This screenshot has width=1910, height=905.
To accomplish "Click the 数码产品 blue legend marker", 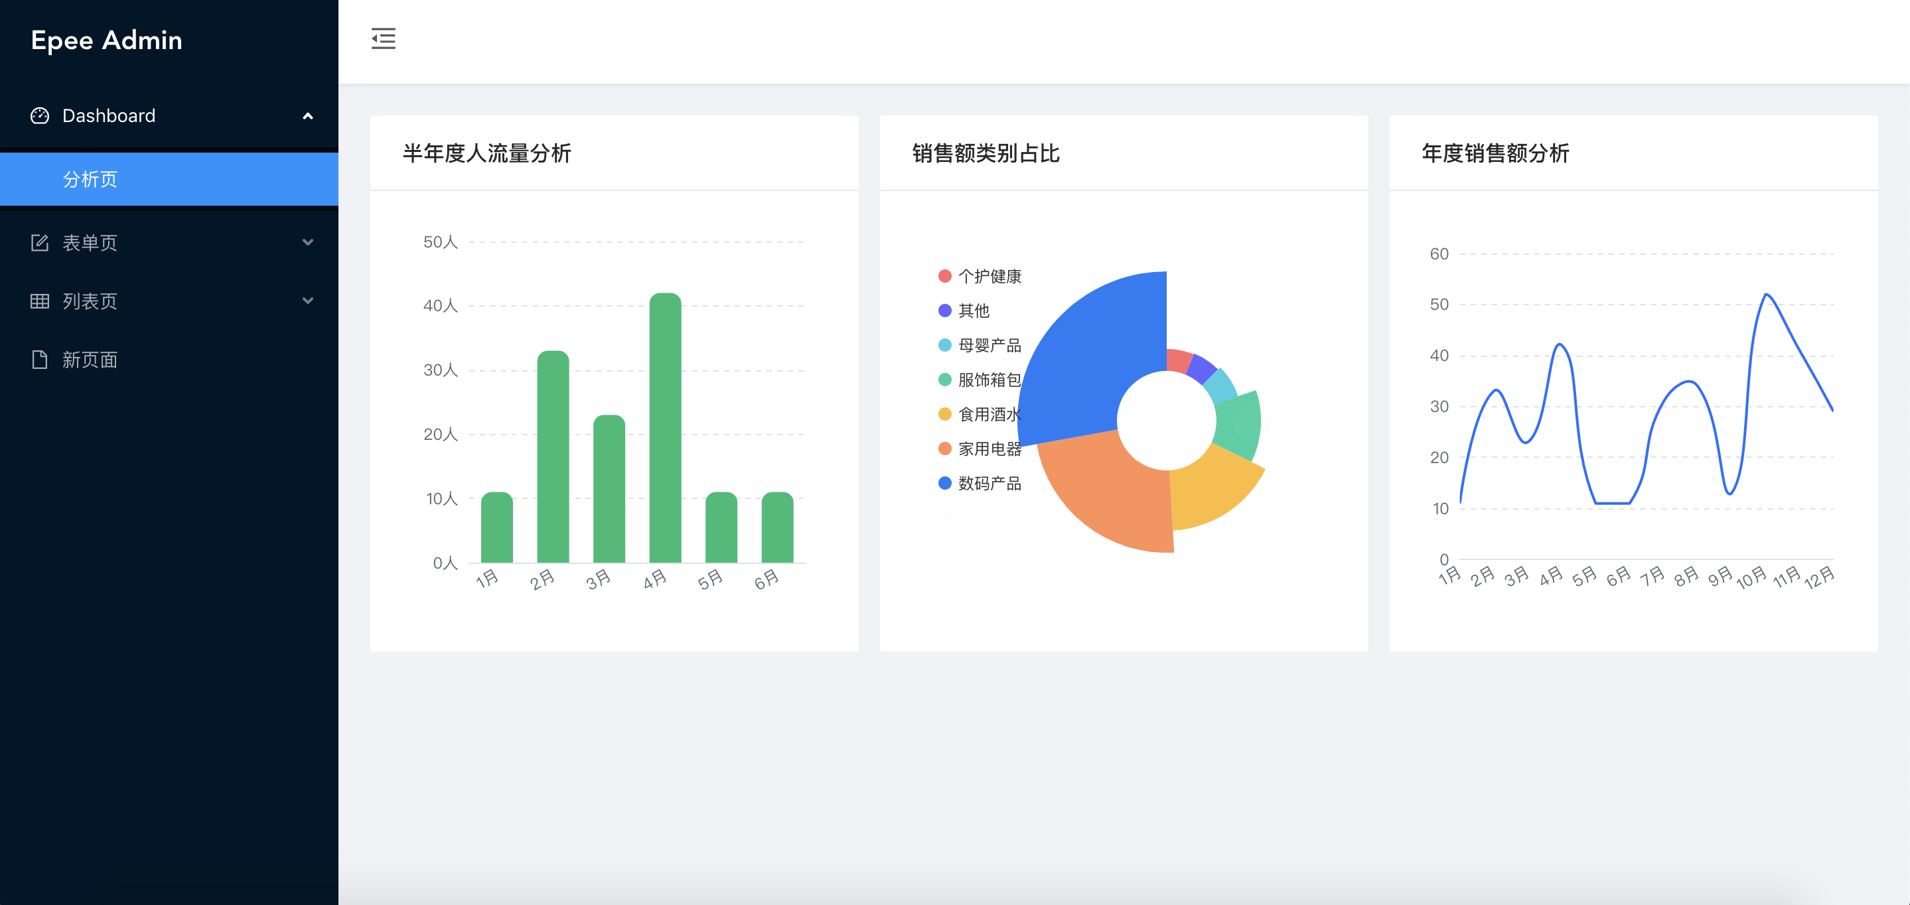I will tap(944, 483).
